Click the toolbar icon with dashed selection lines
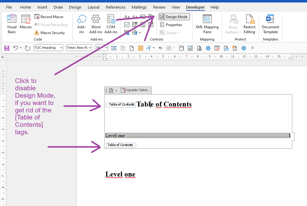Screen dimensions: 307x206 coord(190,48)
